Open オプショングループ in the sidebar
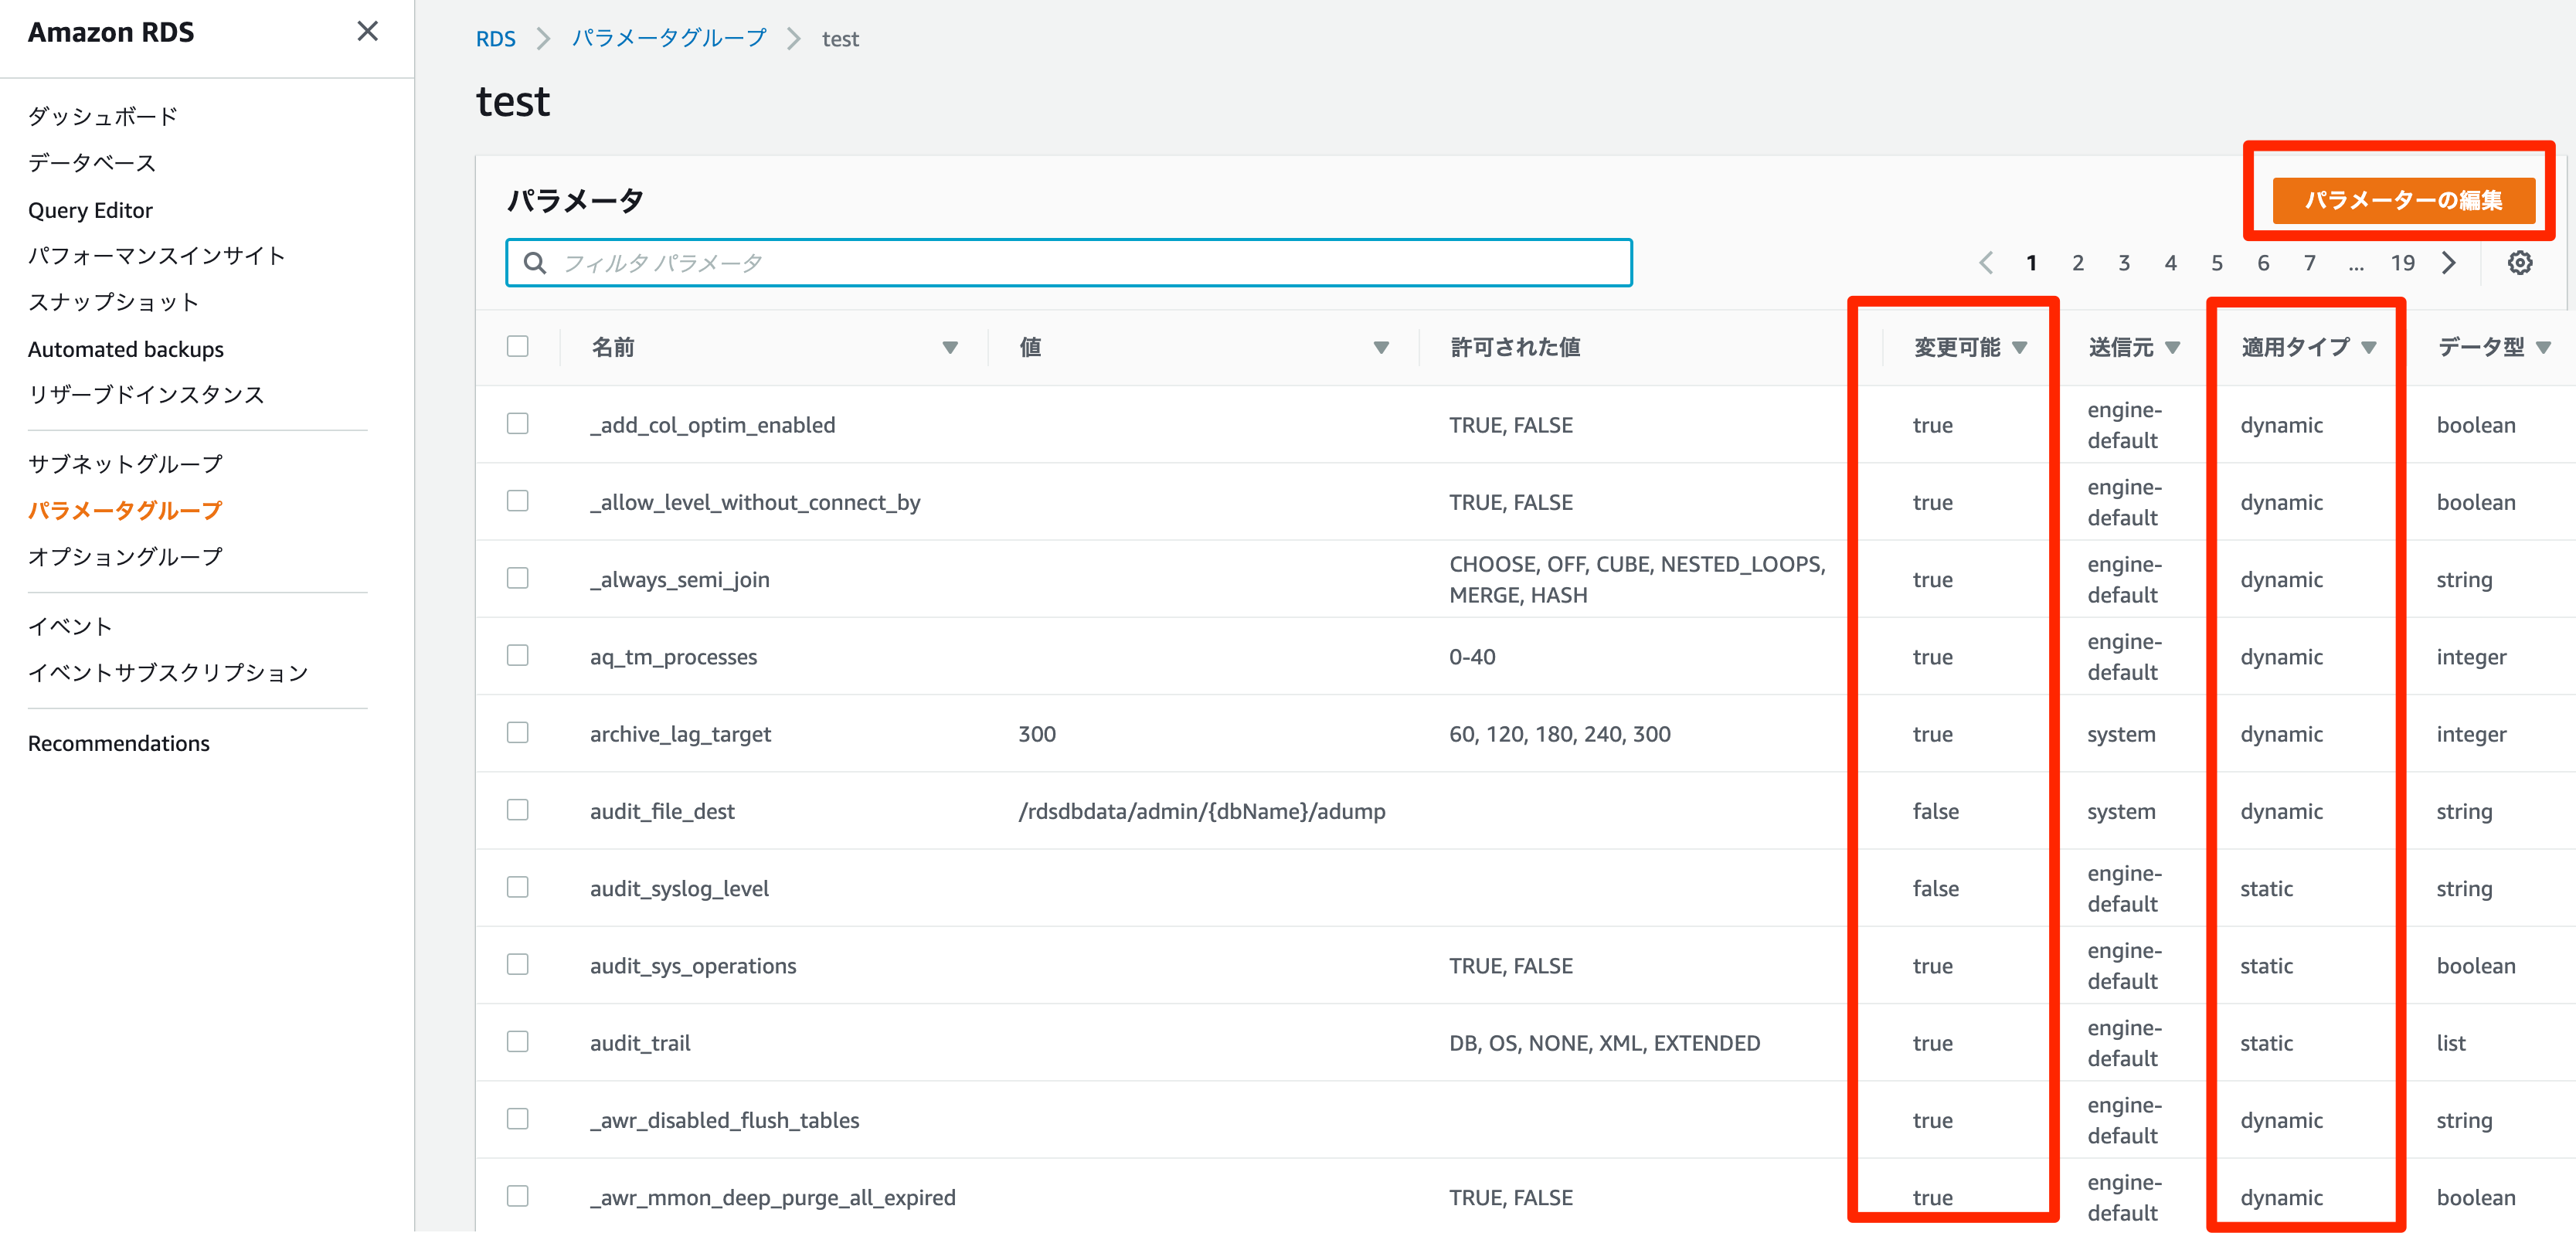The width and height of the screenshot is (2576, 1233). pyautogui.click(x=125, y=556)
